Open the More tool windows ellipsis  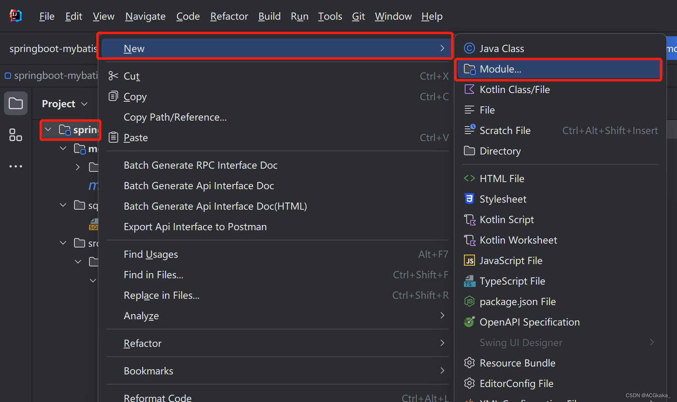pyautogui.click(x=16, y=166)
